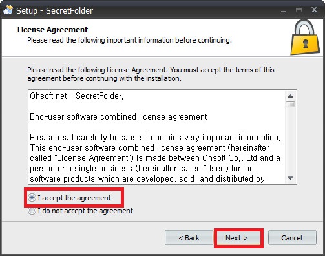Click the license text scroll down arrow
325x256 pixels.
tap(290, 178)
